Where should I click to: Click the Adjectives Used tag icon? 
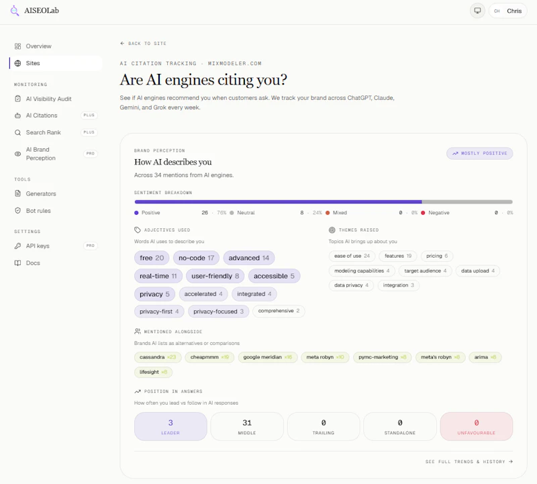[138, 230]
